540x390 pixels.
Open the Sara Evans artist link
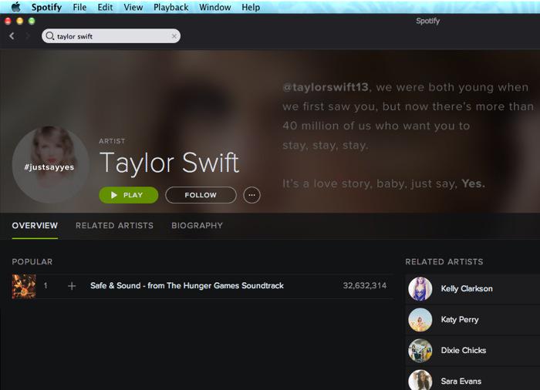(461, 381)
